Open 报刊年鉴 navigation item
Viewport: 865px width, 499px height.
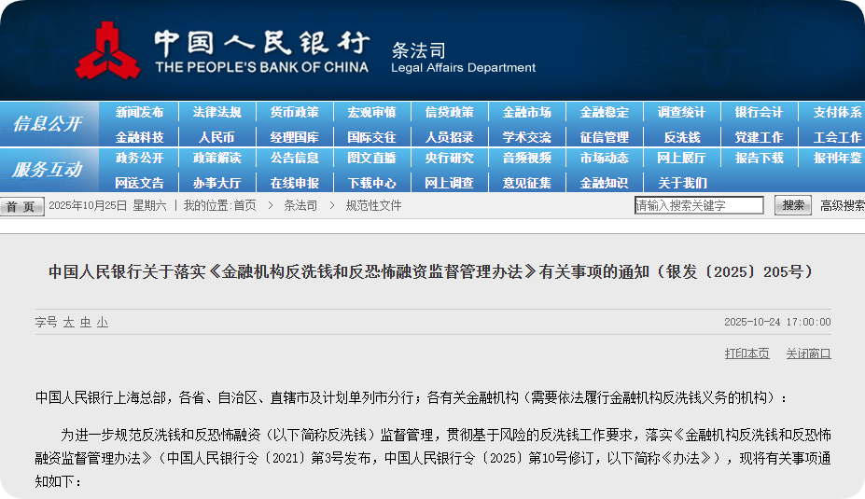click(x=837, y=158)
